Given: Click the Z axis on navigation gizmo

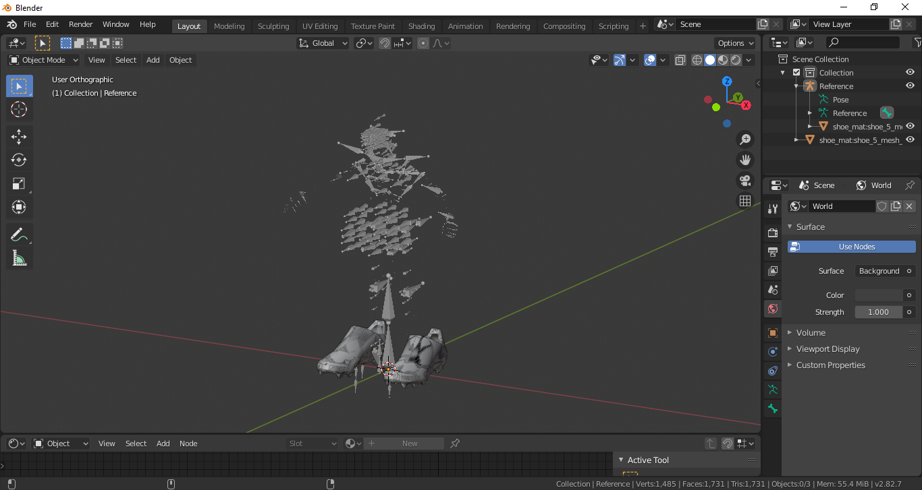Looking at the screenshot, I should tap(727, 81).
